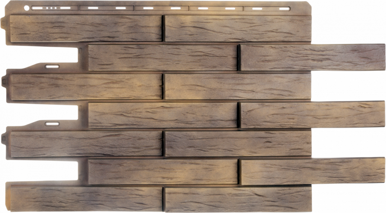Select the right brick in the second row
The height and width of the screenshot is (213, 386).
point(313,57)
